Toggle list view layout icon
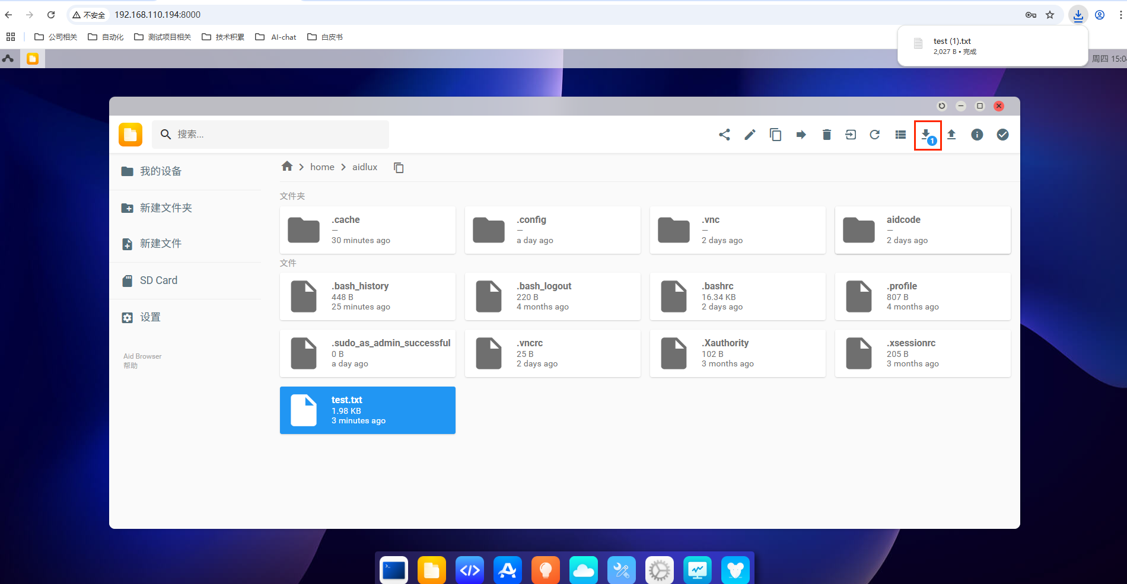 coord(900,135)
